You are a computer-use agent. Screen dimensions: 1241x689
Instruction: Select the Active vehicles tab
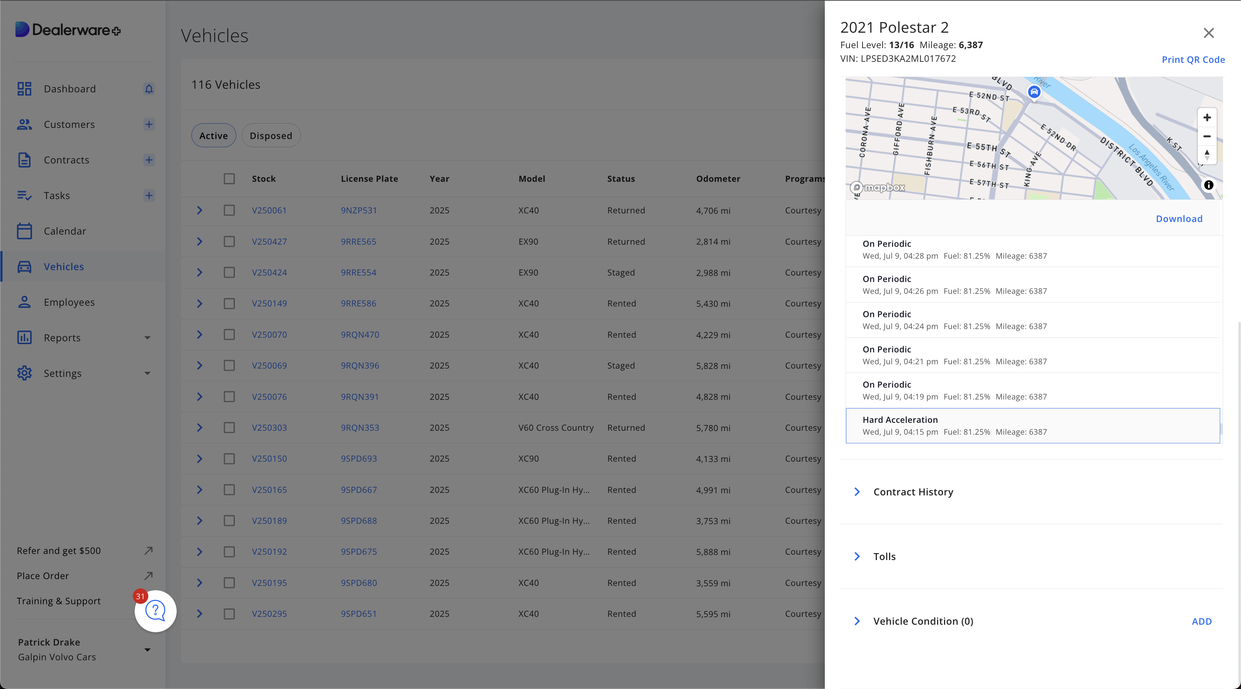(x=214, y=135)
